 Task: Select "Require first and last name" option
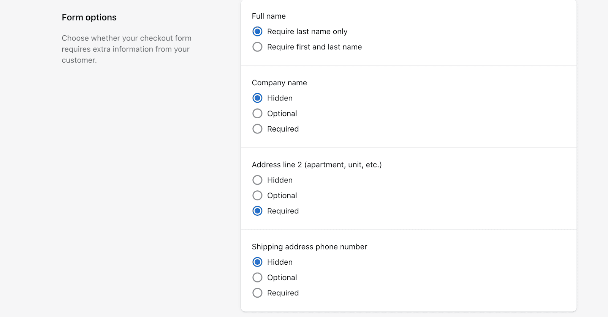[x=257, y=47]
